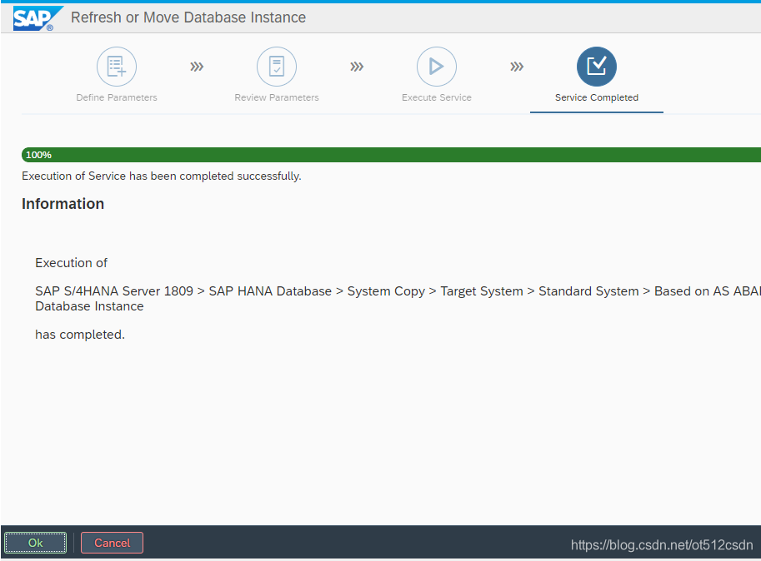761x561 pixels.
Task: Open the Review Parameters step label
Action: point(277,97)
